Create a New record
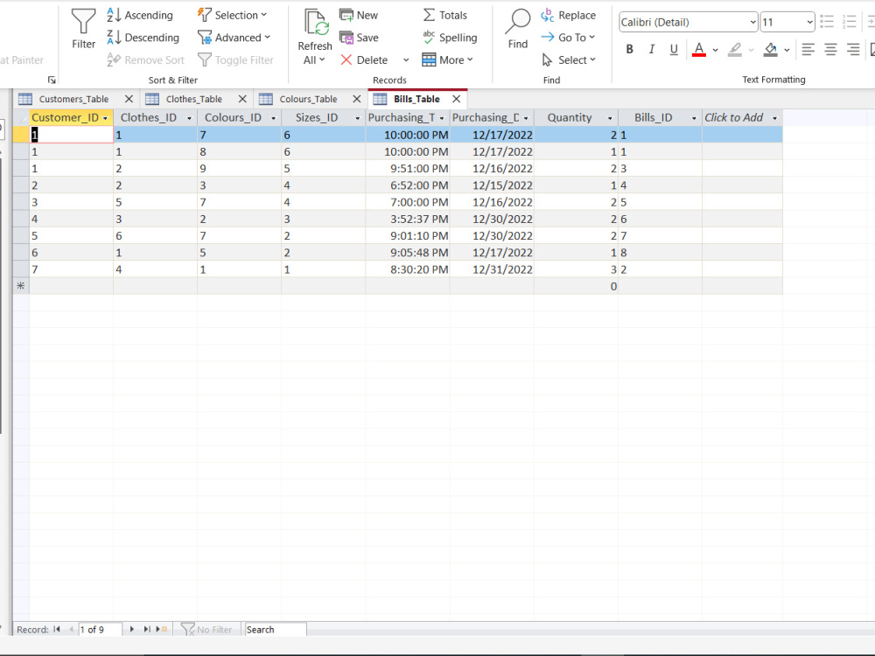 (359, 15)
